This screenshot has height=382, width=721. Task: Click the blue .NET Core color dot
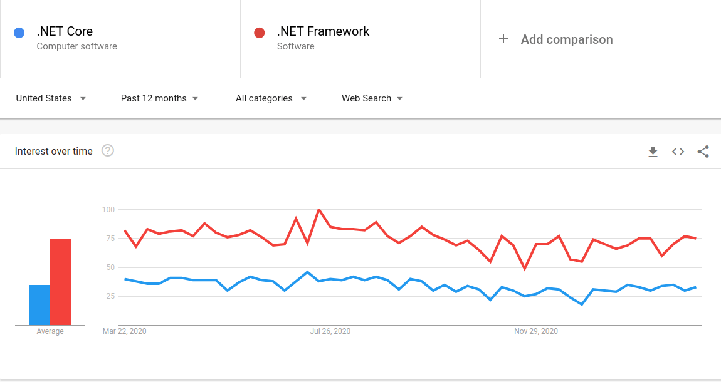[x=19, y=33]
